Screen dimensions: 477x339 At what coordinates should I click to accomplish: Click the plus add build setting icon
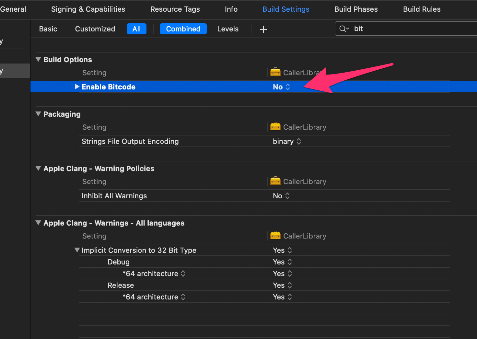(x=263, y=29)
